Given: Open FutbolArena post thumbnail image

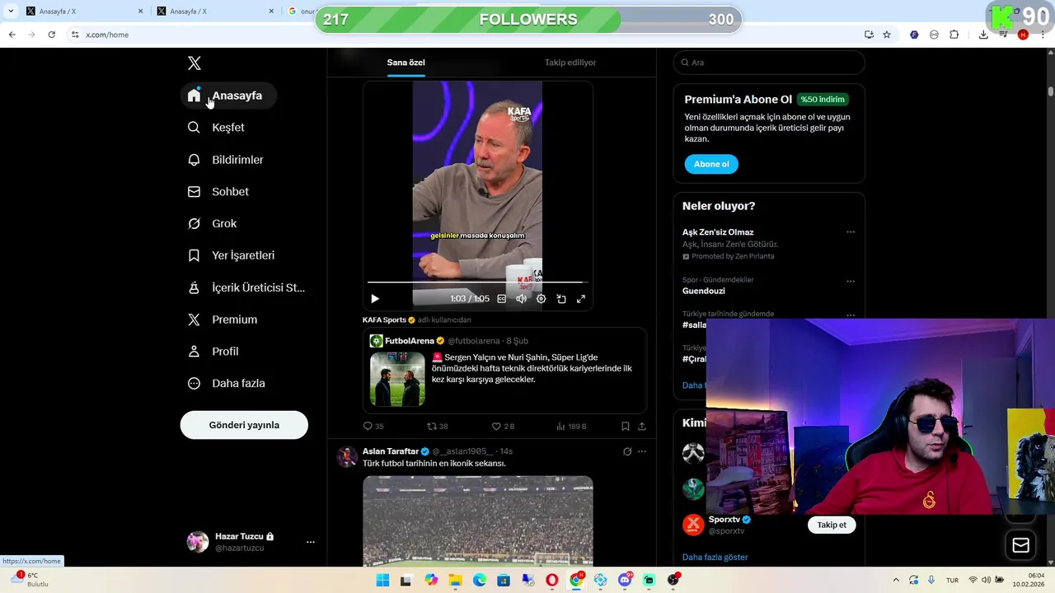Looking at the screenshot, I should 397,380.
